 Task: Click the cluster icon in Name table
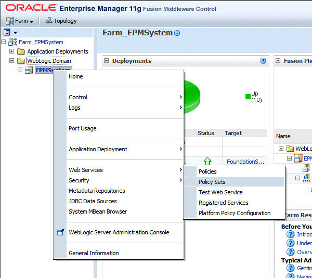(x=306, y=178)
